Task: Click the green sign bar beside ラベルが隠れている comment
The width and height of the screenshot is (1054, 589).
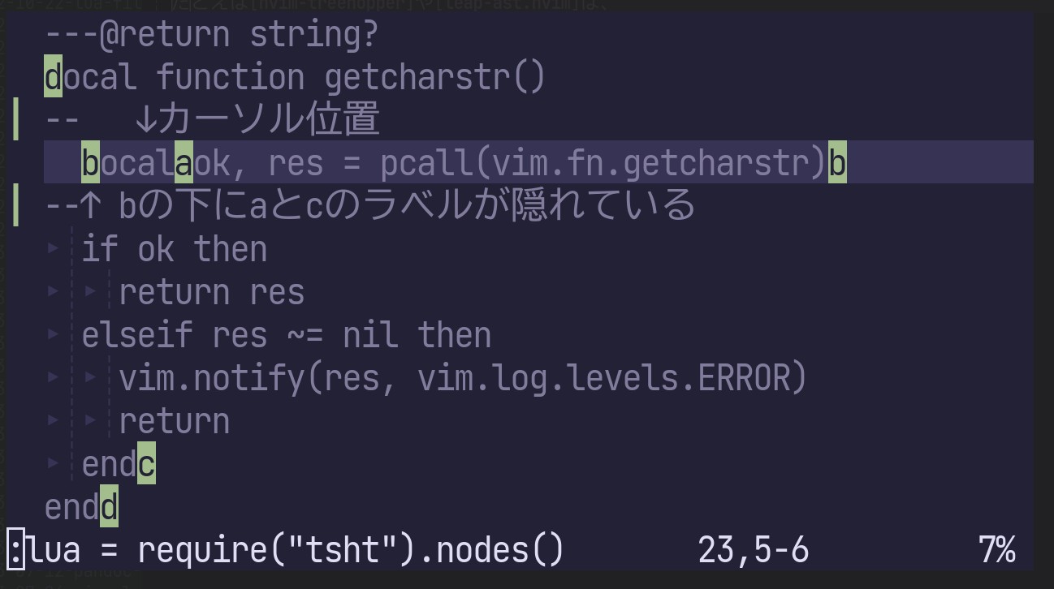Action: [16, 205]
